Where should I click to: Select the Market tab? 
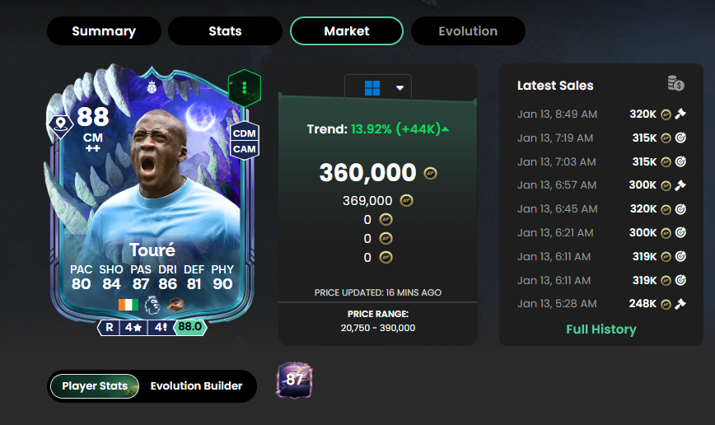click(x=347, y=31)
